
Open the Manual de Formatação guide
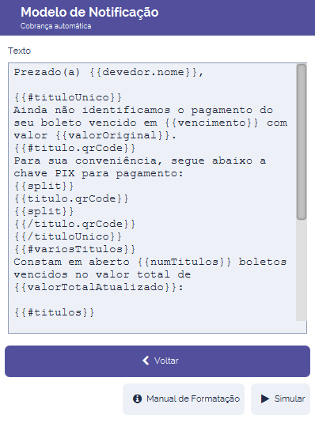tap(184, 399)
